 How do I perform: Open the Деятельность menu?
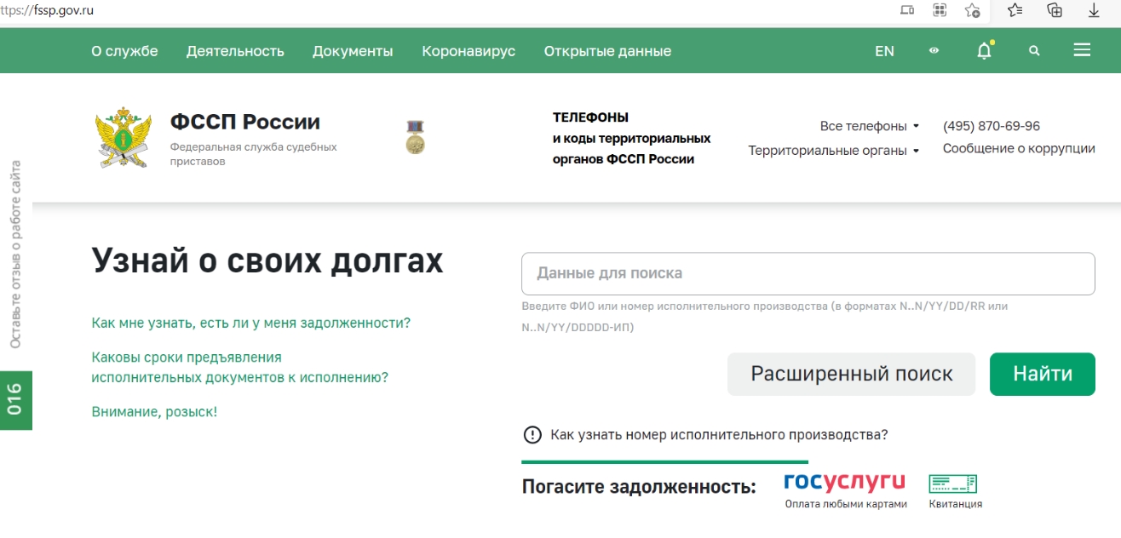pyautogui.click(x=235, y=51)
